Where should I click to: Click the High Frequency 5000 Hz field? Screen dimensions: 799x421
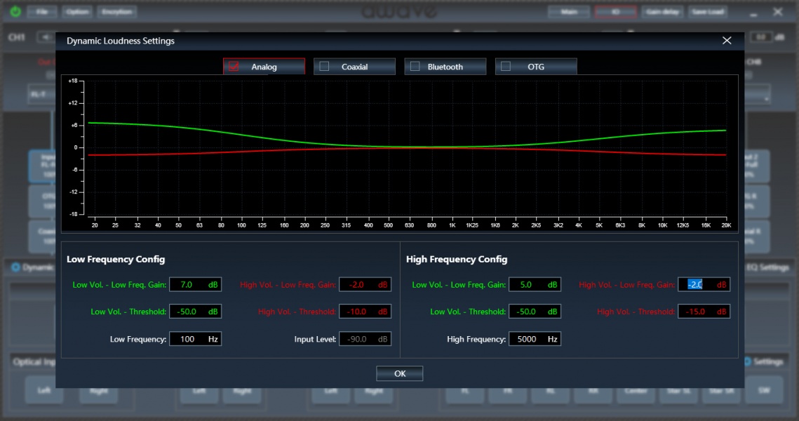pyautogui.click(x=528, y=339)
